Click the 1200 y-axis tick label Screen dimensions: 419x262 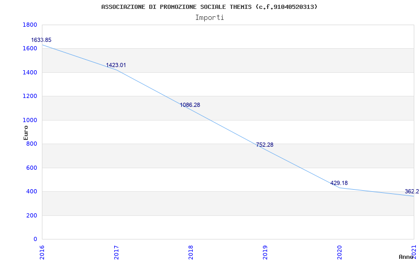tap(30, 96)
